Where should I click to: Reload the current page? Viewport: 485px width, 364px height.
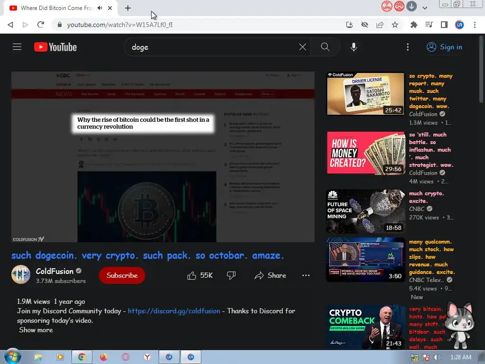[x=41, y=25]
